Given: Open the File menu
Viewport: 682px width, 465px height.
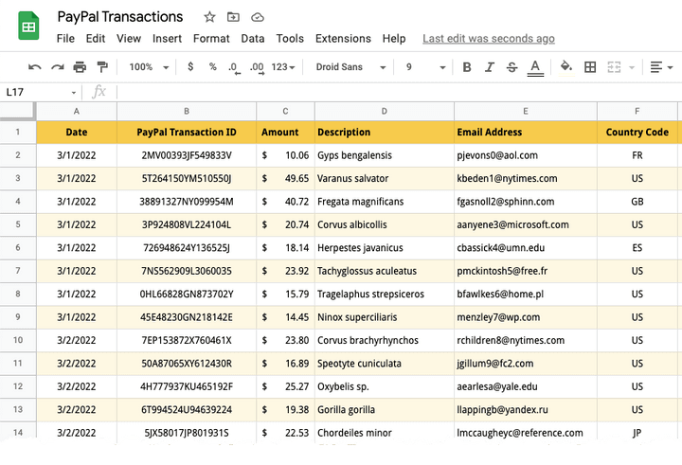Looking at the screenshot, I should [x=65, y=39].
